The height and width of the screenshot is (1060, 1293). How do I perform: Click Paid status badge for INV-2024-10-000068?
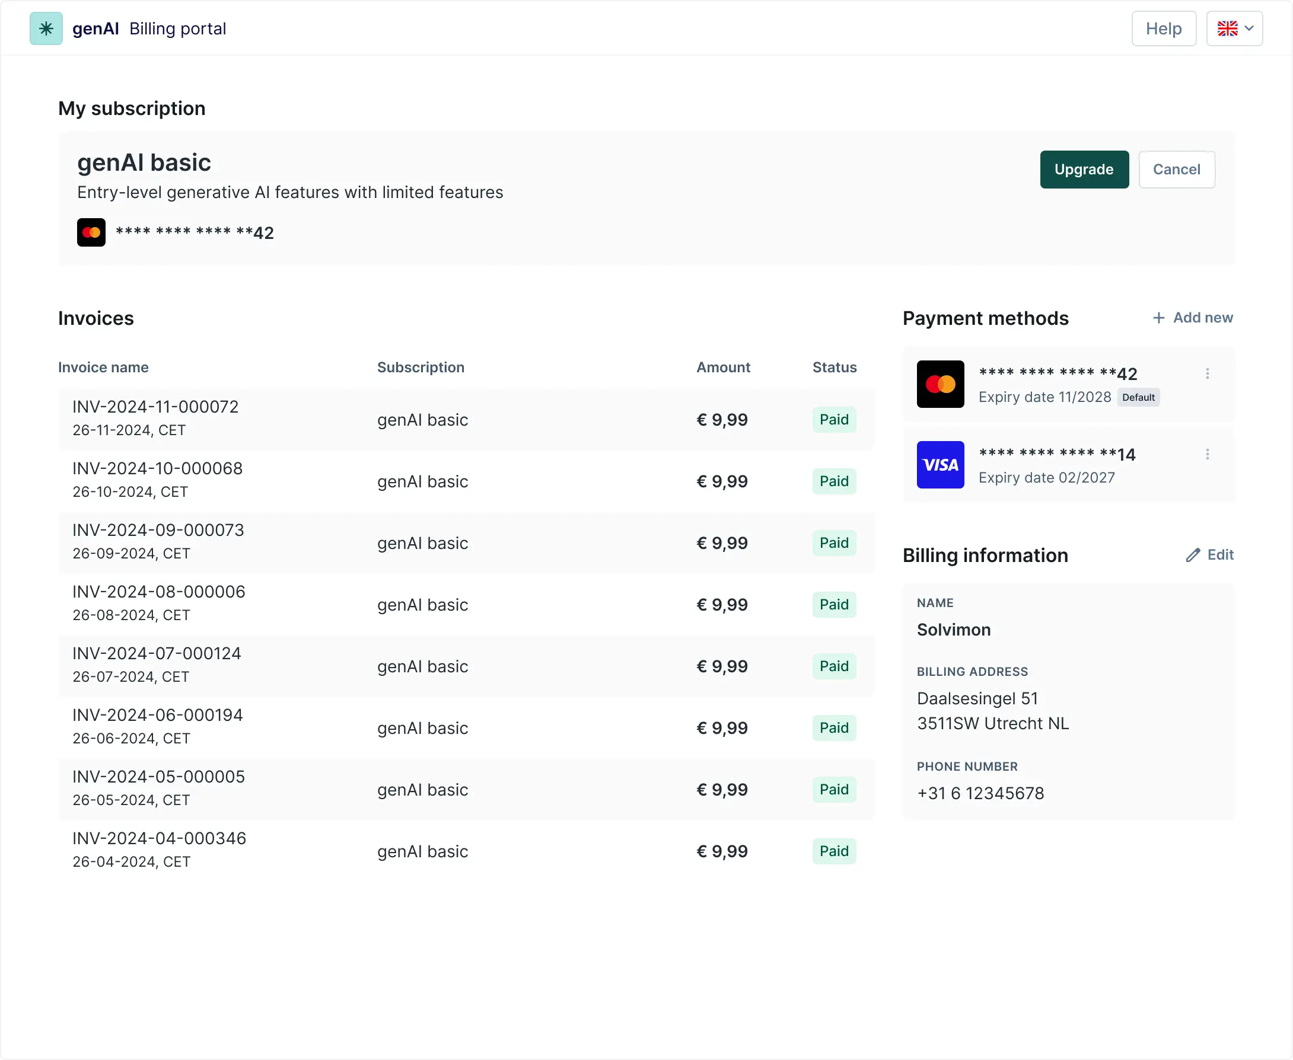[x=834, y=481]
